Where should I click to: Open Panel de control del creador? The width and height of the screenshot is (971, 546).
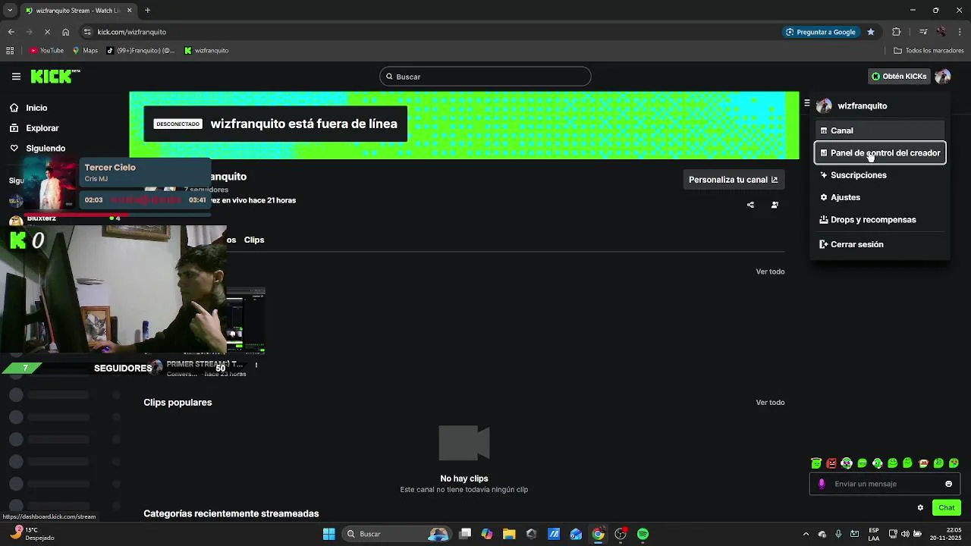879,153
